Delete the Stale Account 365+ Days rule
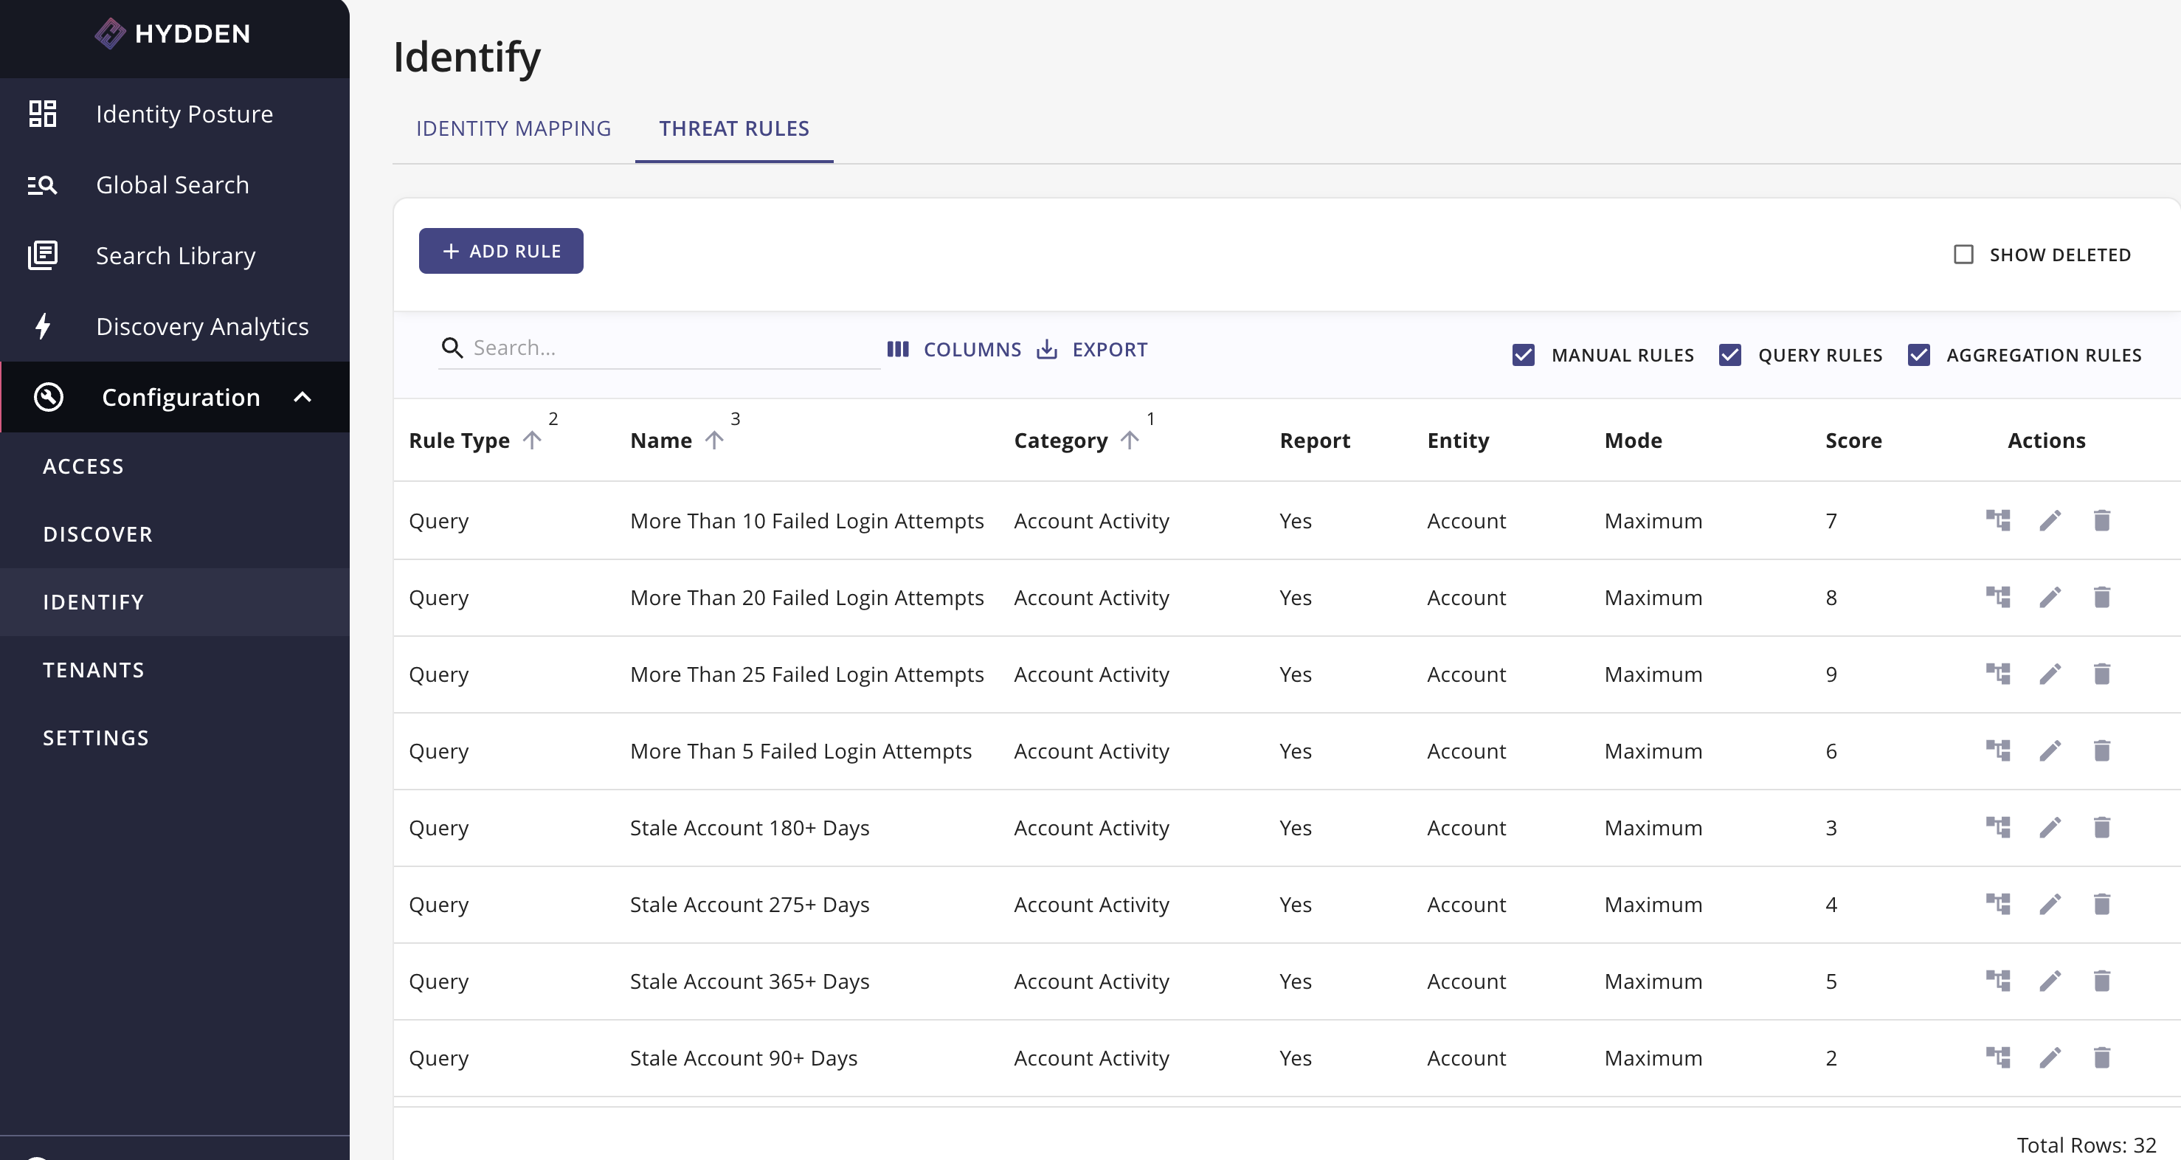 (2101, 981)
